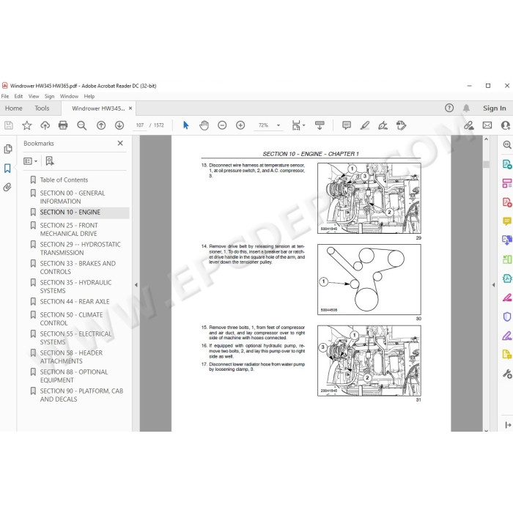Close the Windrower HW345 document tab
Viewport: 513px width, 513px height.
click(130, 108)
